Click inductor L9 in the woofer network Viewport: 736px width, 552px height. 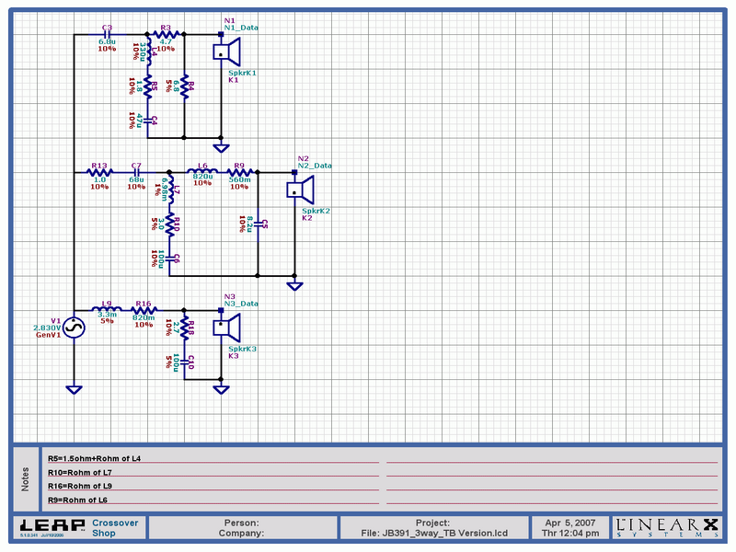[x=107, y=309]
